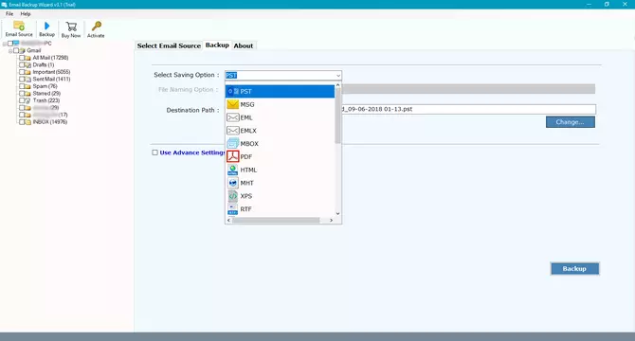Choose the EML envelope icon
Screen dimensions: 635x341
(233, 117)
